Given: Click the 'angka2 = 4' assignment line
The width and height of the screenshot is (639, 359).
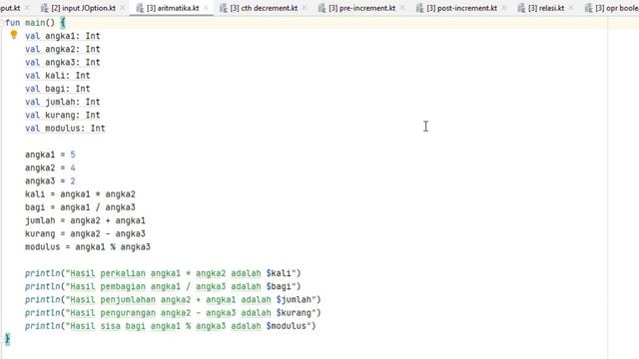Looking at the screenshot, I should [50, 168].
